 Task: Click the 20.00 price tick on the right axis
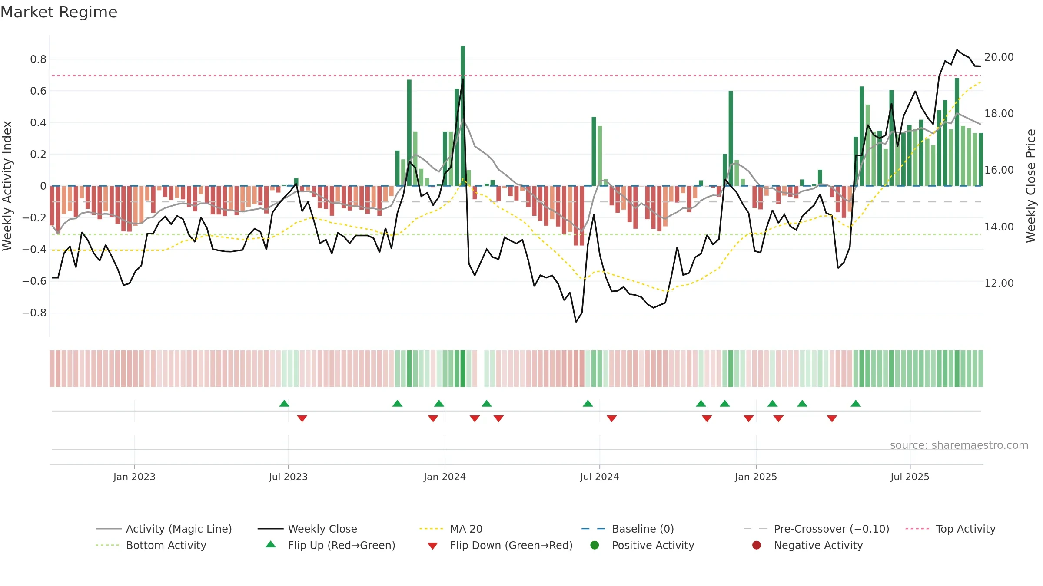[x=999, y=57]
